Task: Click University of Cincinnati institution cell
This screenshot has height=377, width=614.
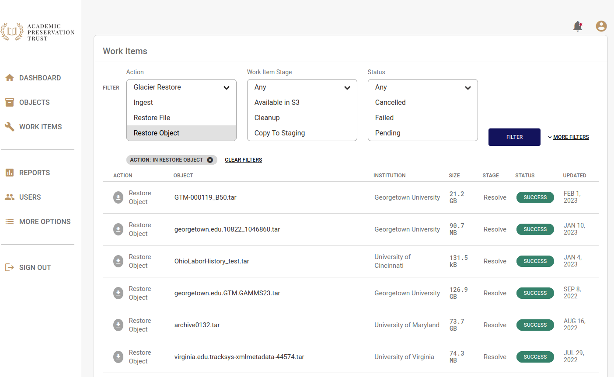Action: point(393,261)
